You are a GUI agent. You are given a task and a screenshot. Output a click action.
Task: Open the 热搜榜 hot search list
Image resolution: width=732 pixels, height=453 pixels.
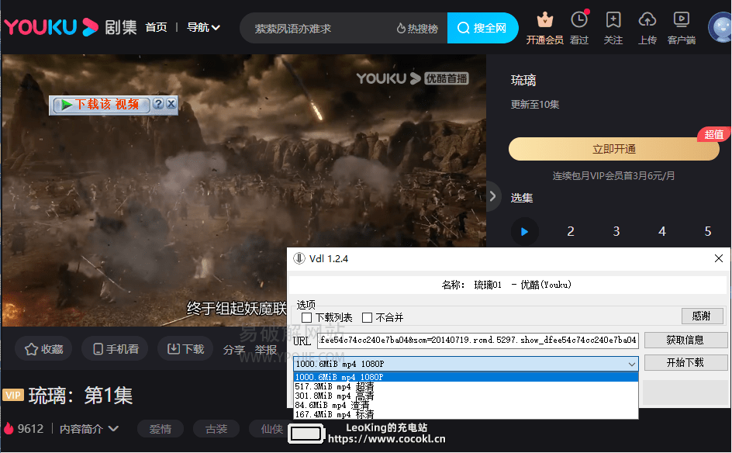pyautogui.click(x=417, y=29)
